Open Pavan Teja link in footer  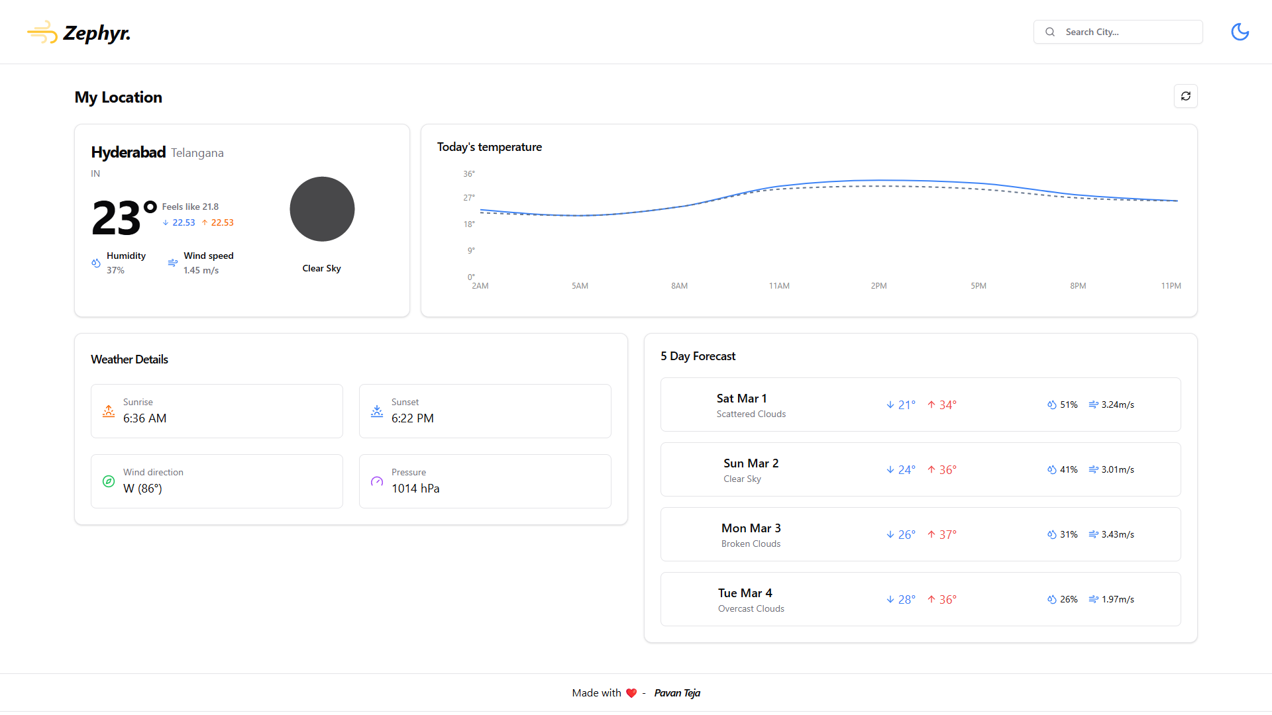click(x=676, y=693)
